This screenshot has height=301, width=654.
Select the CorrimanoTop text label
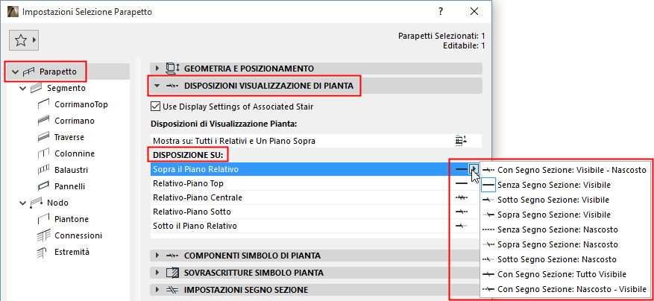point(81,104)
